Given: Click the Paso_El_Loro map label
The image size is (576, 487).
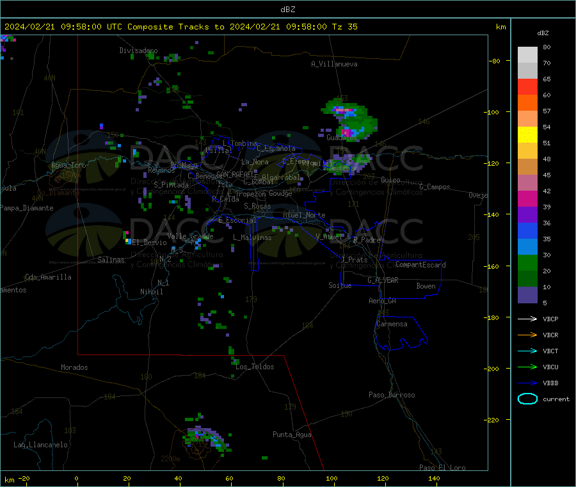Looking at the screenshot, I should coord(442,468).
